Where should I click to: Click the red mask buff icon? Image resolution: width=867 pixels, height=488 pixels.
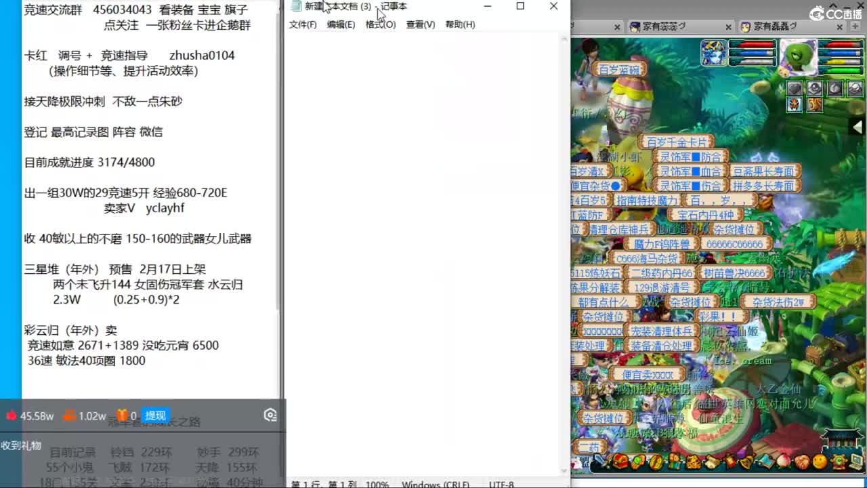795,104
